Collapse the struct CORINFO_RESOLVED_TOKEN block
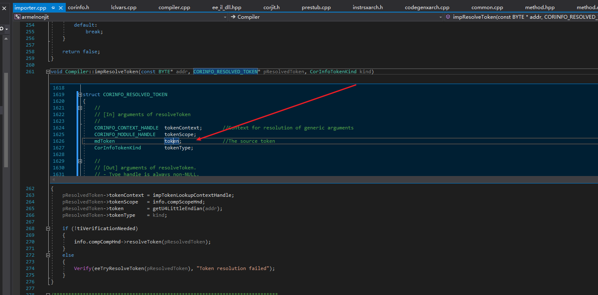Image resolution: width=598 pixels, height=295 pixels. (x=79, y=94)
